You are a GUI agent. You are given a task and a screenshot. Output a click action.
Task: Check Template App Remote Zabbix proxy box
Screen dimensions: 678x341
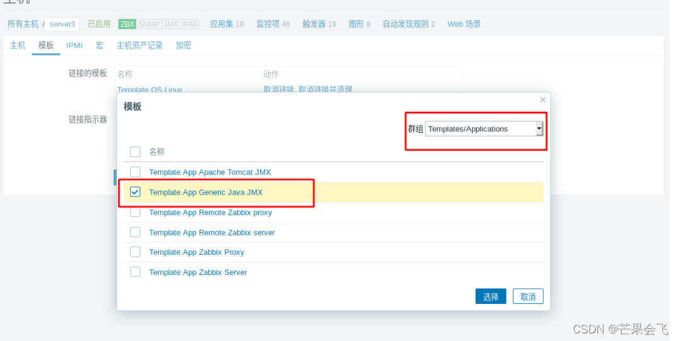(135, 212)
